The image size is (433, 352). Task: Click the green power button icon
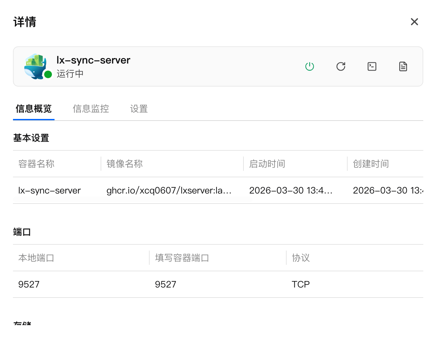coord(309,66)
